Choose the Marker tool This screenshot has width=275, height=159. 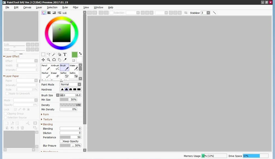pos(46,75)
